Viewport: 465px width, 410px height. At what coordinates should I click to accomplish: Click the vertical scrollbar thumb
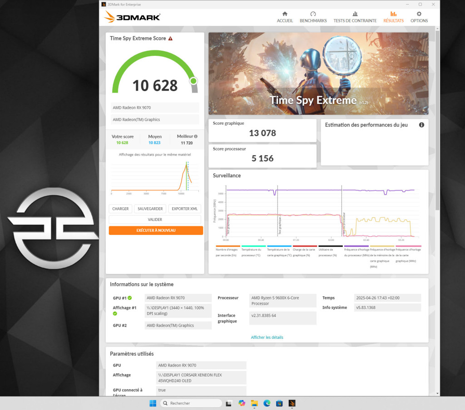click(437, 120)
